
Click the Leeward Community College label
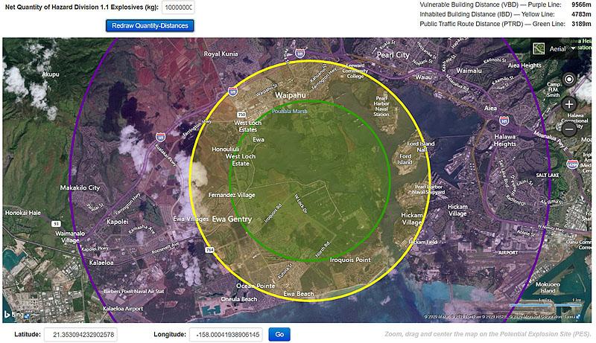click(x=355, y=71)
